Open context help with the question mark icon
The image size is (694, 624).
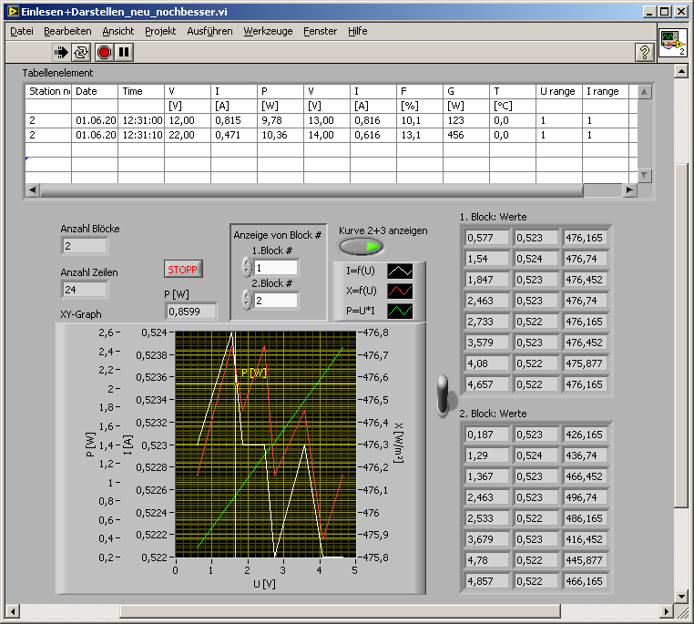pyautogui.click(x=644, y=52)
